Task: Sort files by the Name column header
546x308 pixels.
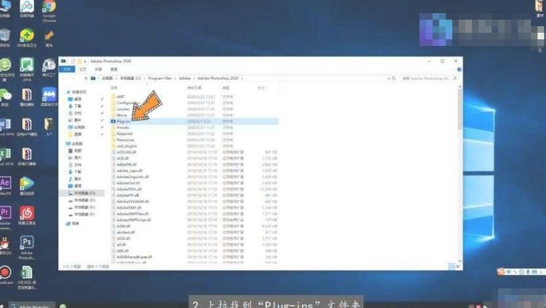Action: click(114, 87)
